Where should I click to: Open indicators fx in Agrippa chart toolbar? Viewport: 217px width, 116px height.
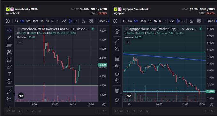tap(191, 21)
